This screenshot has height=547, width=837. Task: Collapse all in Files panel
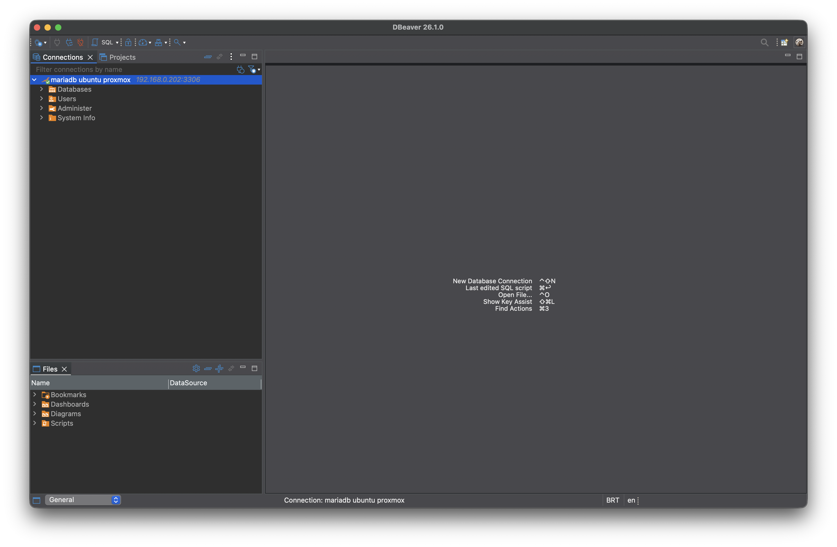[208, 369]
